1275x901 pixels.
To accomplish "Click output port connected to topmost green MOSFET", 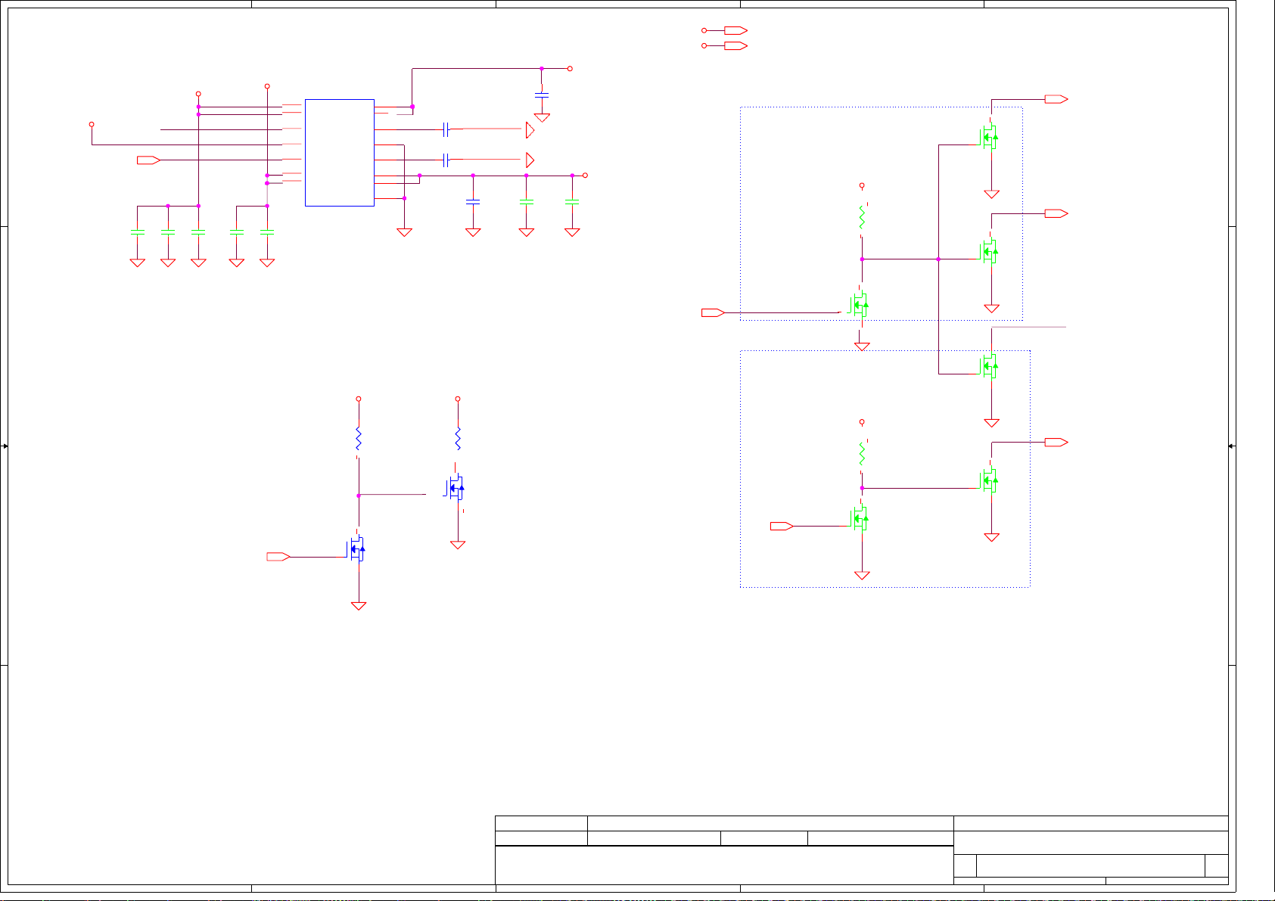I will tap(1056, 99).
